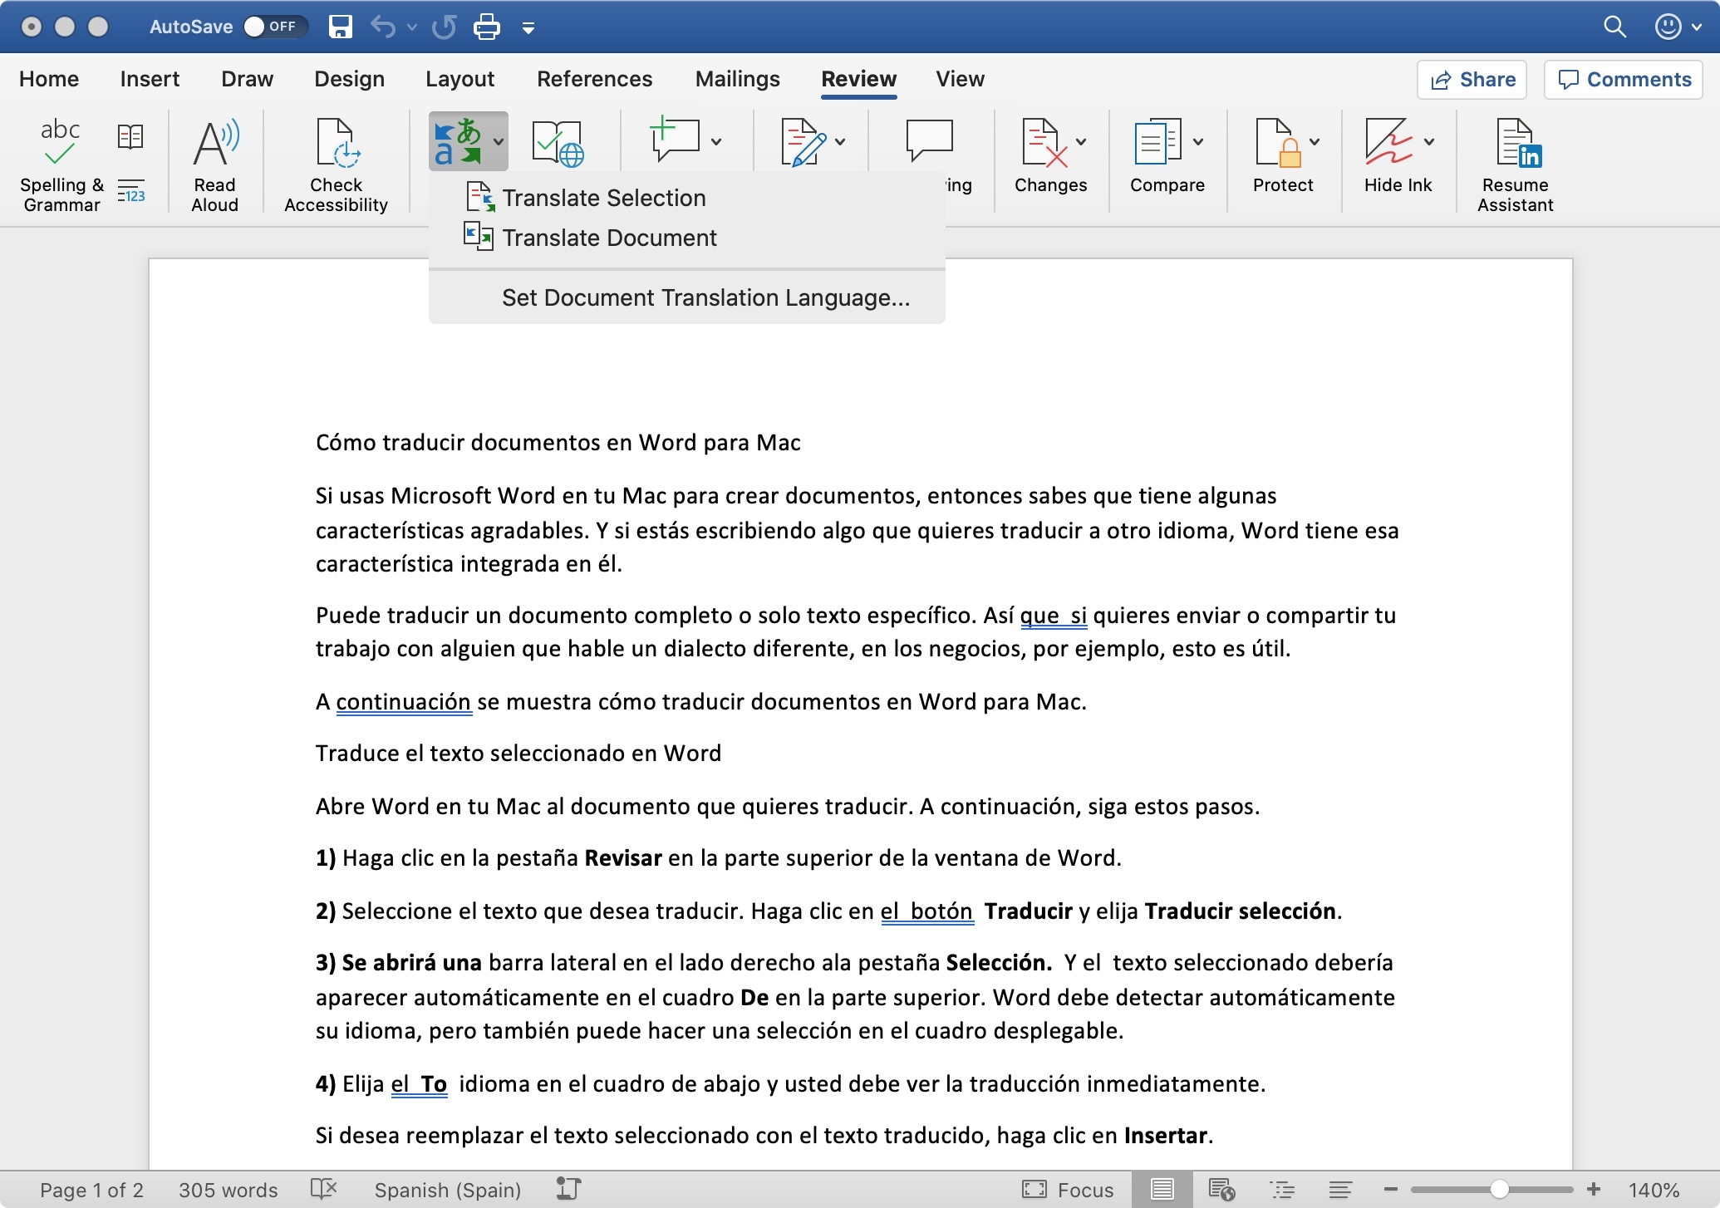Toggle the AutoSave switch
The width and height of the screenshot is (1720, 1208).
(275, 27)
